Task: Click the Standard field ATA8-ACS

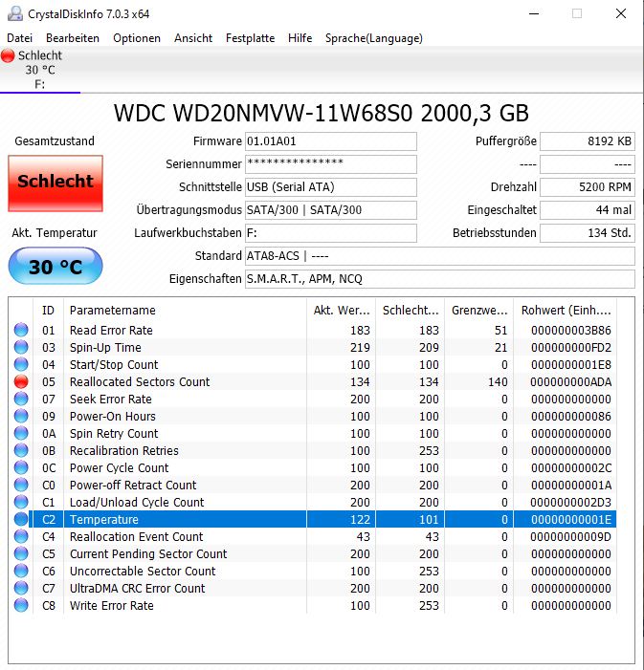Action: pos(440,256)
